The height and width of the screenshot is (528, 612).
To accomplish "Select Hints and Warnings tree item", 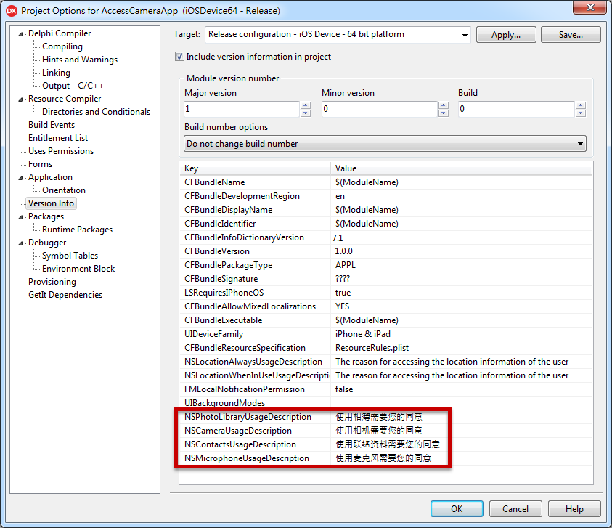I will pyautogui.click(x=80, y=60).
